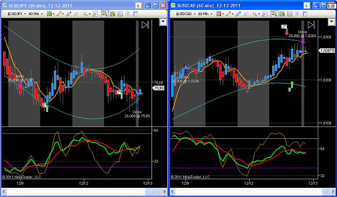Open Data Series icon in CADJPY toolbar

coord(113,14)
